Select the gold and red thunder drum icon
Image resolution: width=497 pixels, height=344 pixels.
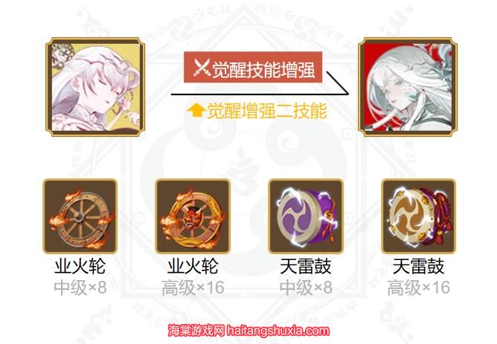pos(418,216)
